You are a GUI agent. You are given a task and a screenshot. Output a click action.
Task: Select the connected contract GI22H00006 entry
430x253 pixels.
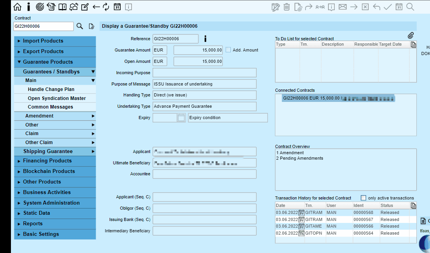[x=338, y=98]
